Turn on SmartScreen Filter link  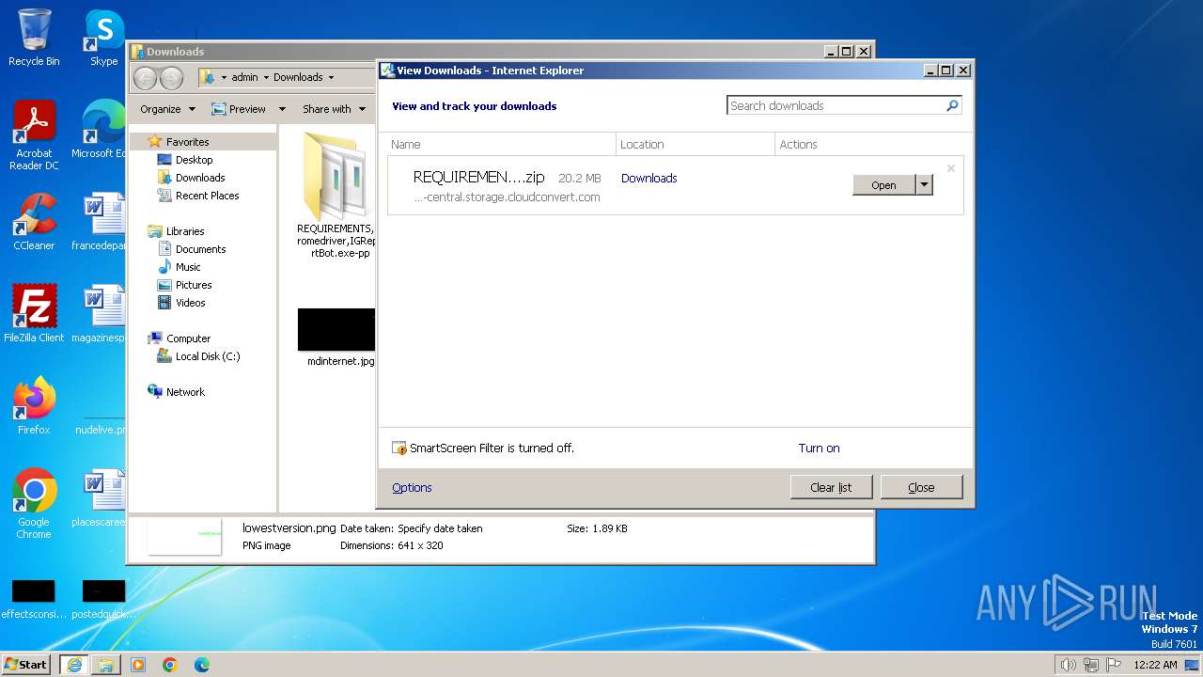tap(819, 448)
